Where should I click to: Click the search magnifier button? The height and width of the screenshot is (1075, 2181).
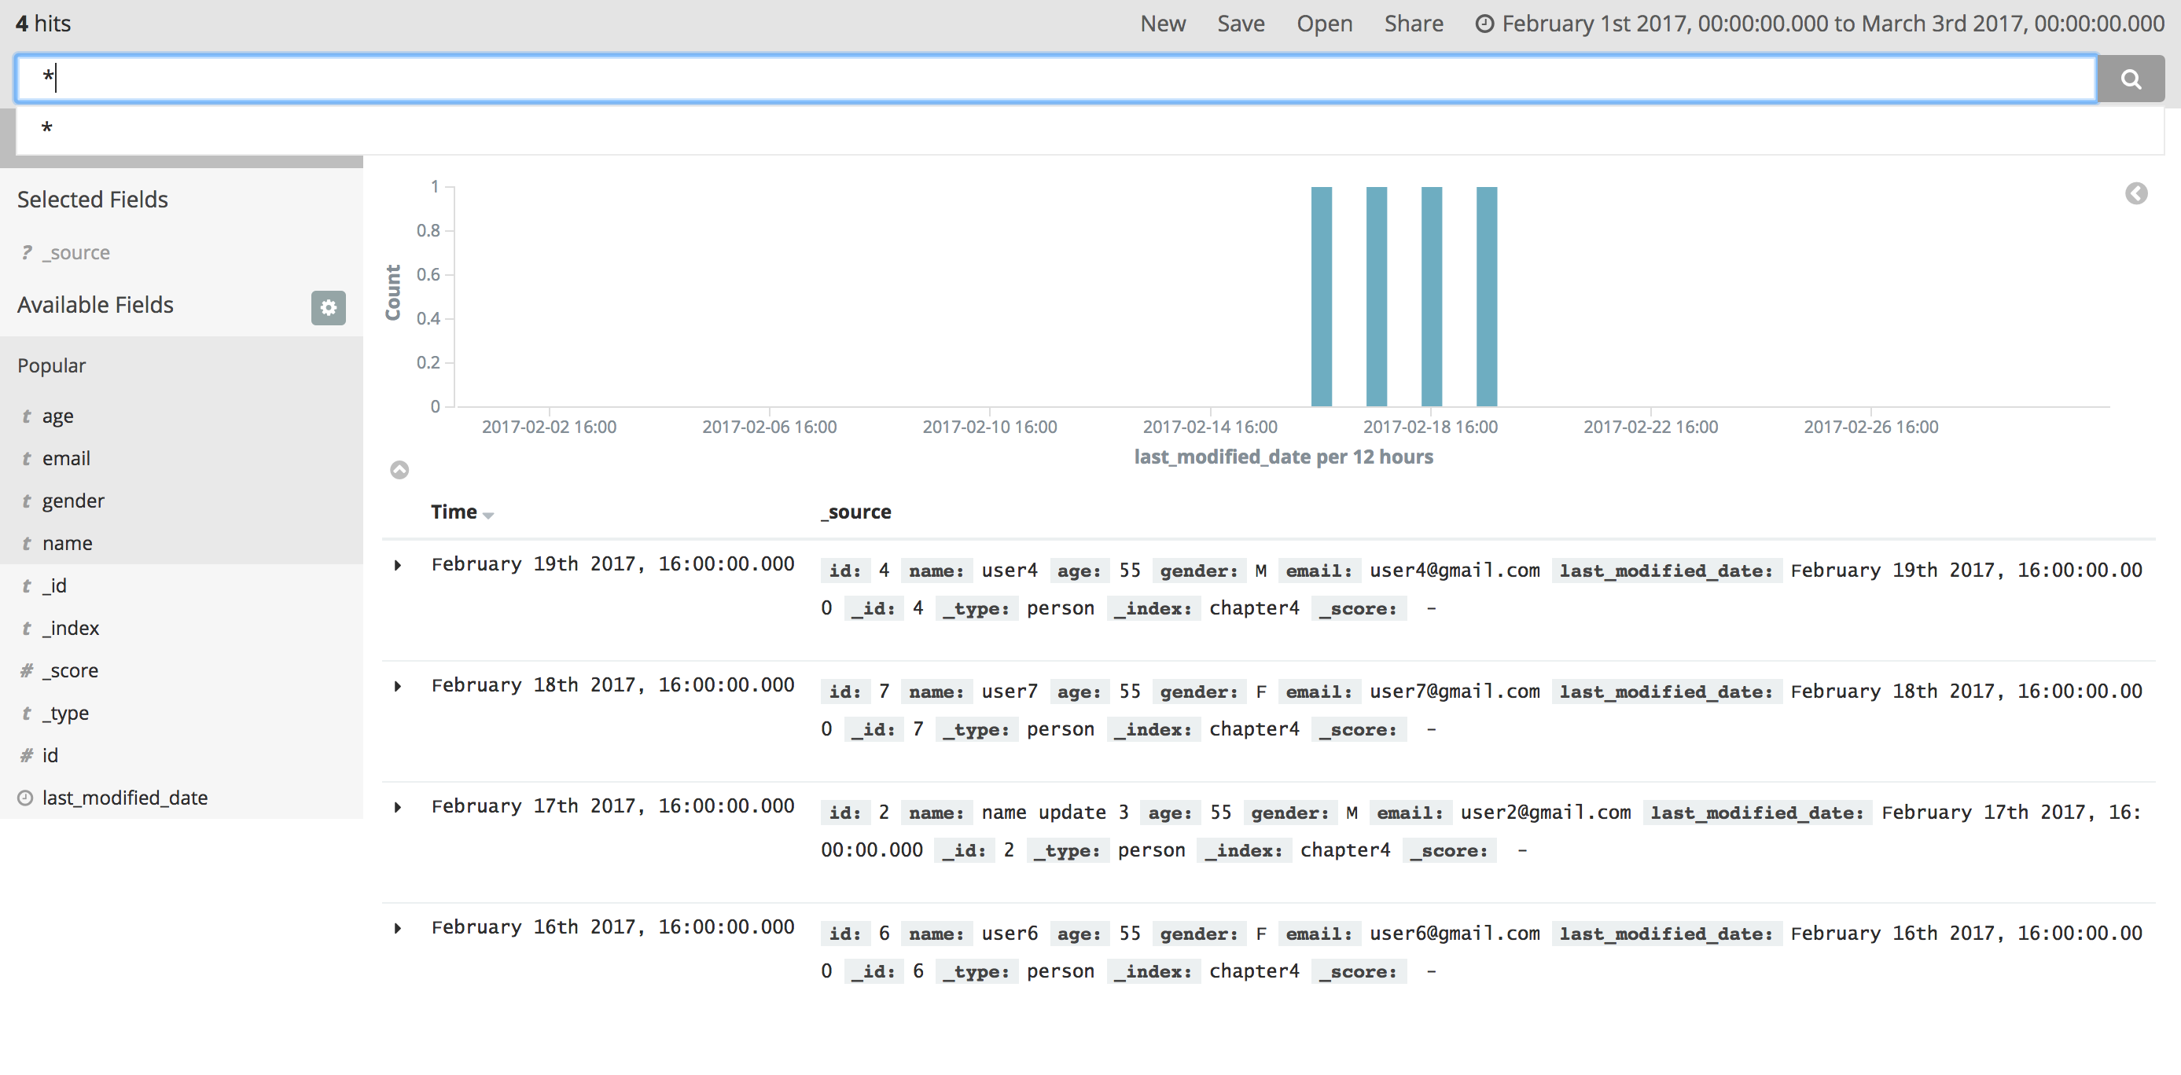click(x=2130, y=79)
